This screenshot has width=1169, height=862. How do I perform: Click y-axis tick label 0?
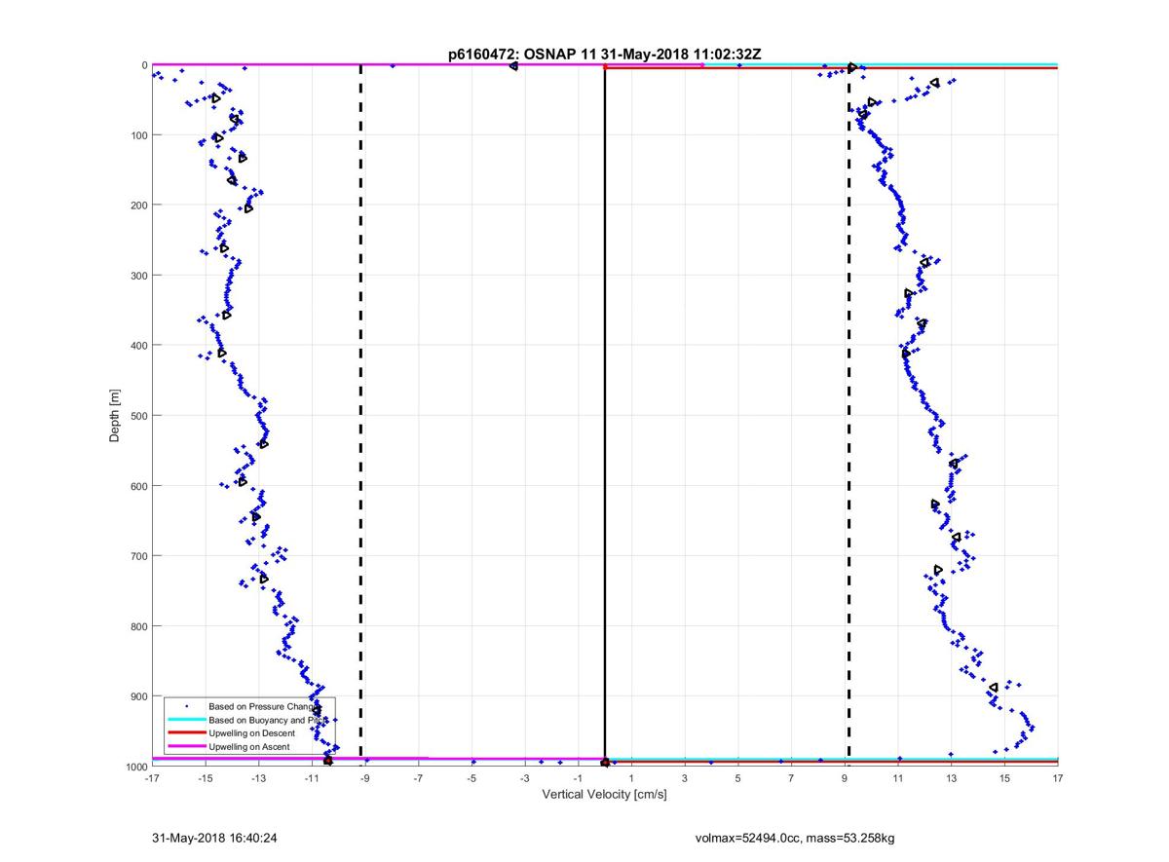[x=144, y=64]
